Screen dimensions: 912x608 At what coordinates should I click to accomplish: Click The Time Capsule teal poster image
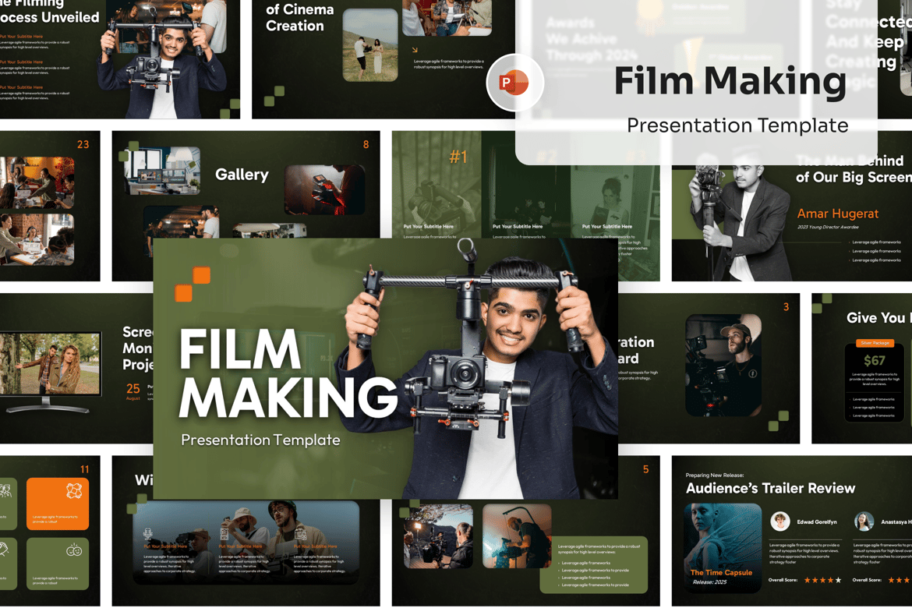(723, 548)
